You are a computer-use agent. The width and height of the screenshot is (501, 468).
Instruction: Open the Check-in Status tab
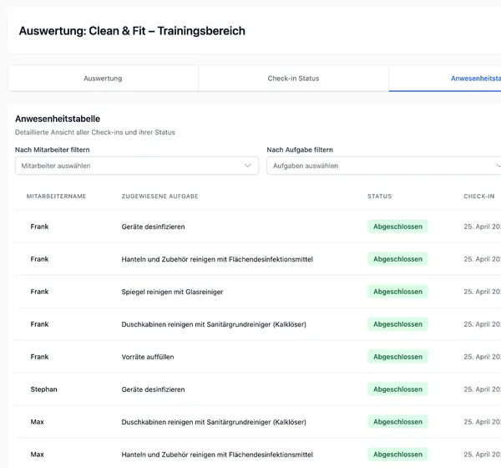coord(293,79)
